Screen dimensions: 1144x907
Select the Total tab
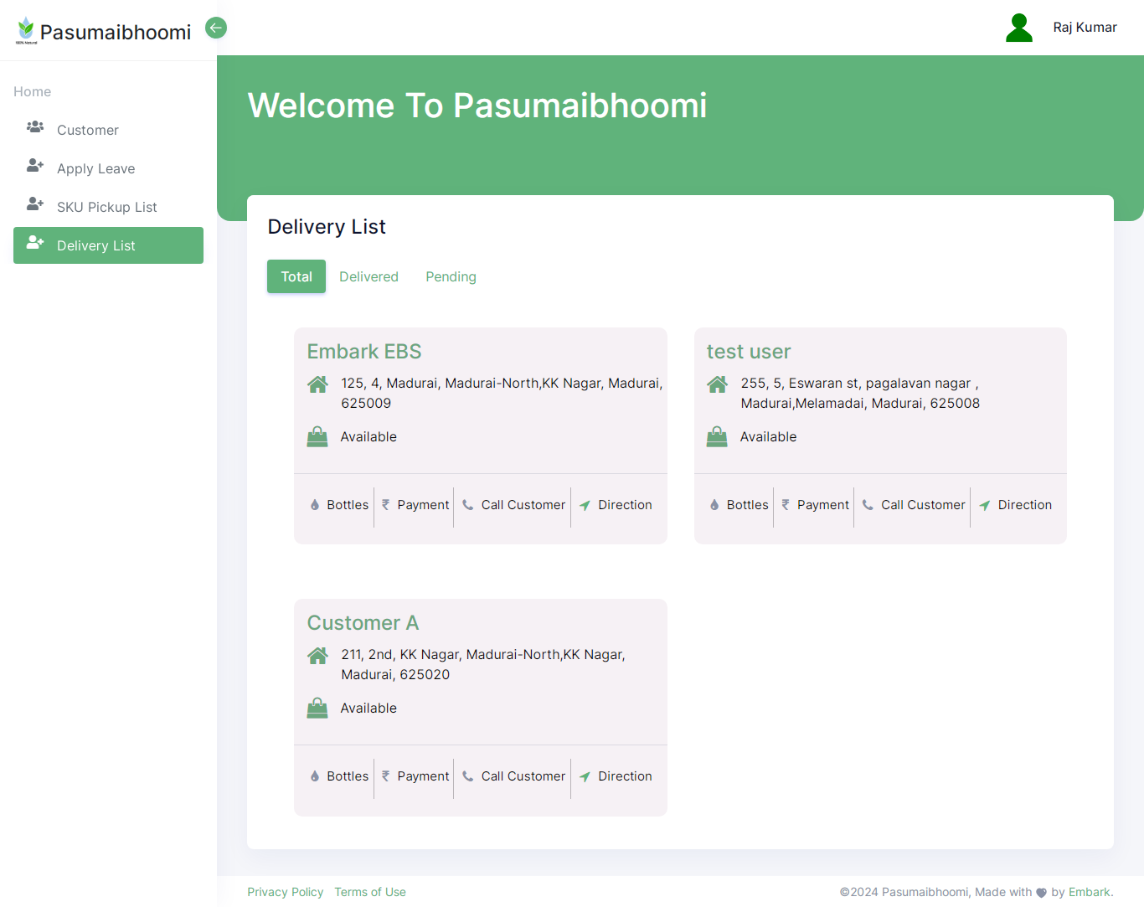click(296, 276)
